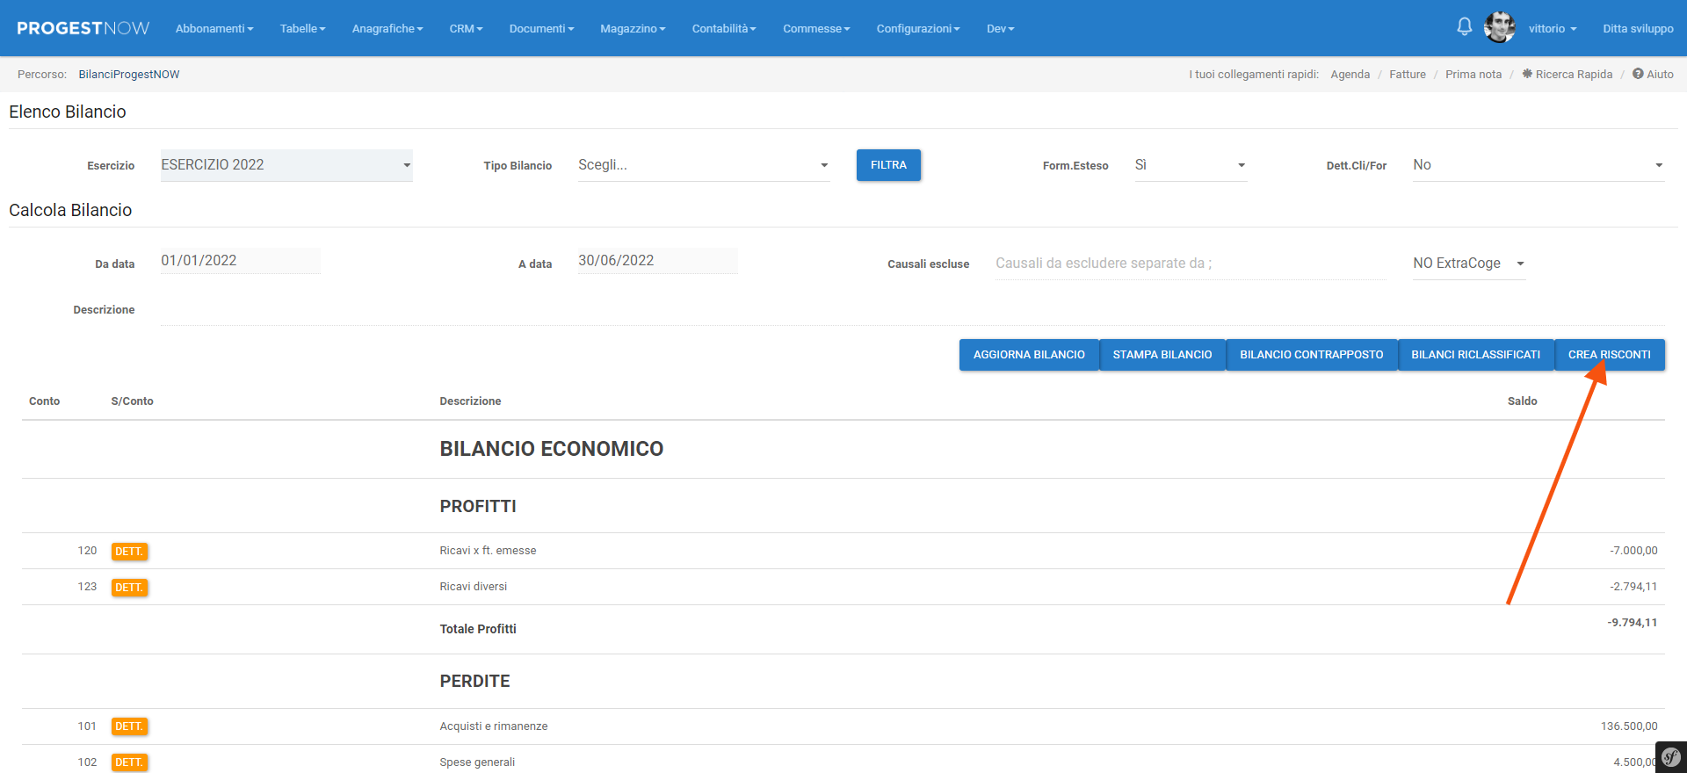The image size is (1687, 773).
Task: Click the Conto column header
Action: (45, 401)
